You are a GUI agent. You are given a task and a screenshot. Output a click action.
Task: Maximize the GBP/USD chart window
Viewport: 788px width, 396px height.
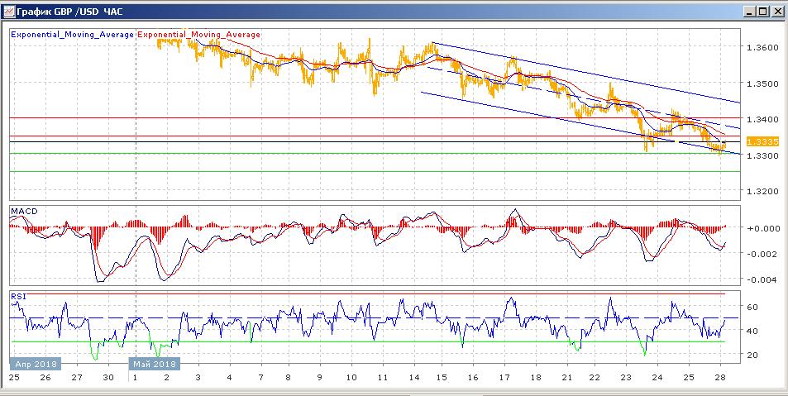click(x=763, y=11)
